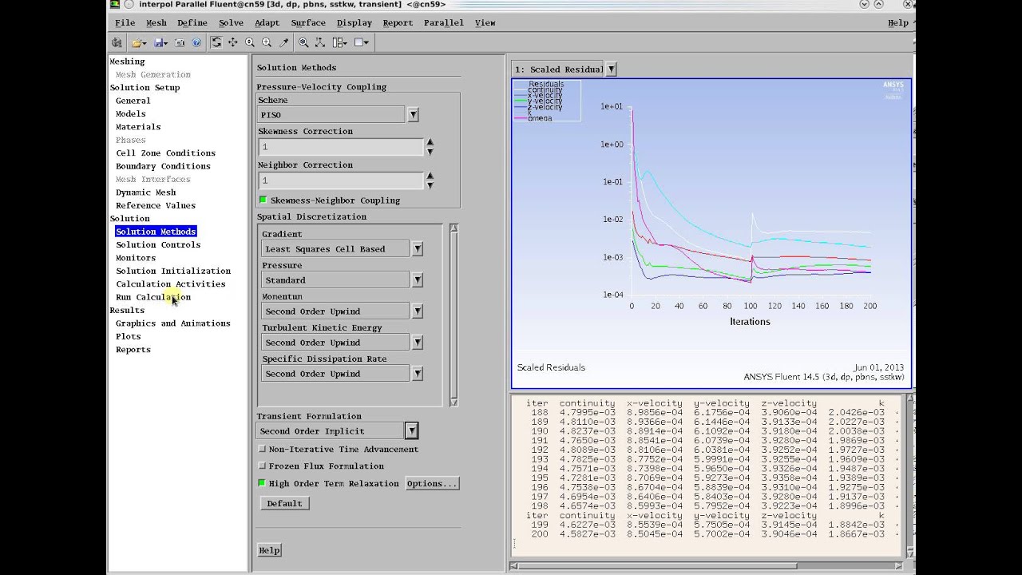Select Reports in navigation tree
1022x575 pixels.
tap(133, 349)
